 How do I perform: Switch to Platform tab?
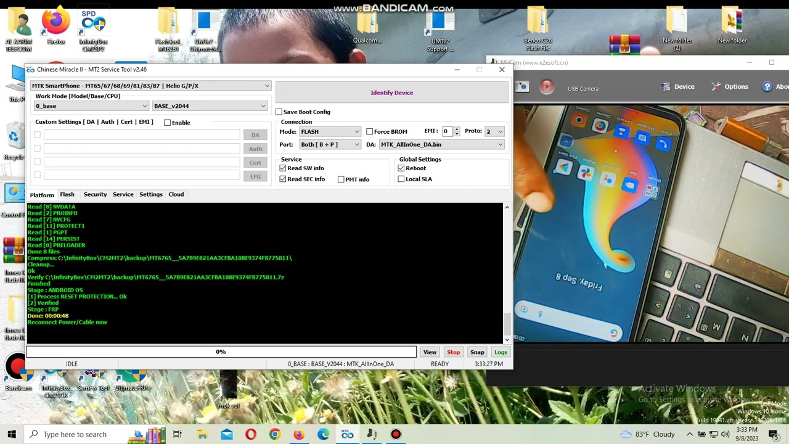[42, 195]
